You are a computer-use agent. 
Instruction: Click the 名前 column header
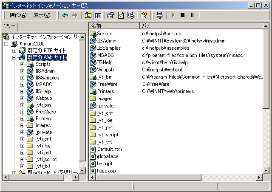[114, 26]
